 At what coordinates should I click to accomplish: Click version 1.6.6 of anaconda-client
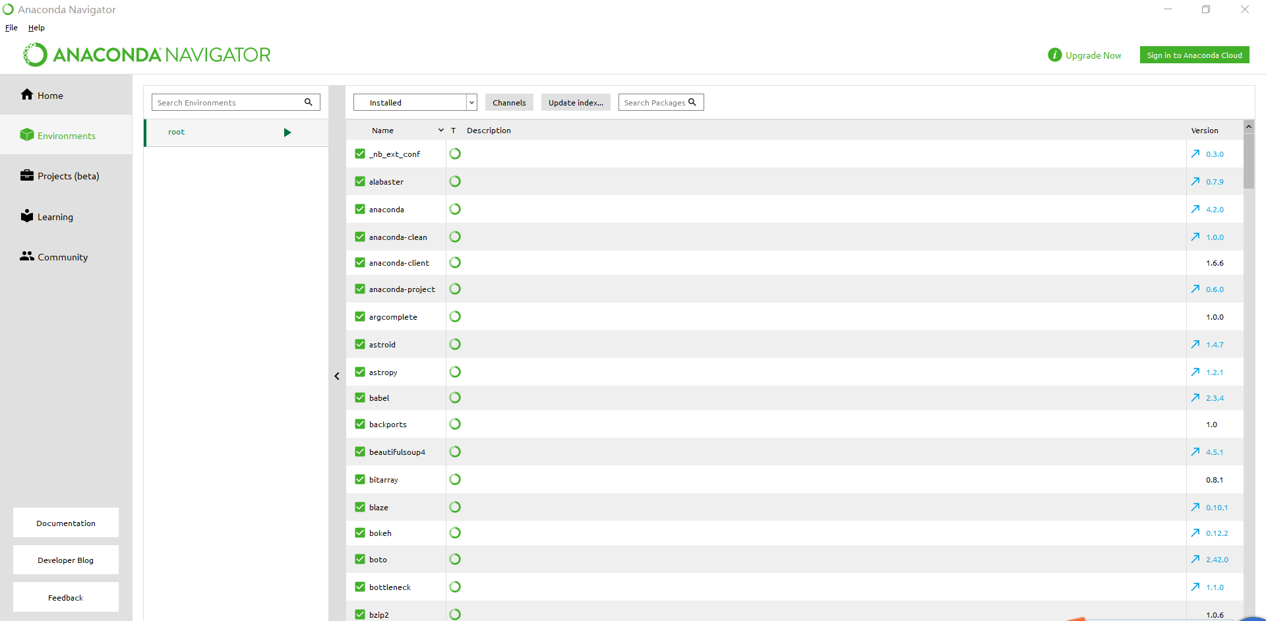pos(1215,263)
